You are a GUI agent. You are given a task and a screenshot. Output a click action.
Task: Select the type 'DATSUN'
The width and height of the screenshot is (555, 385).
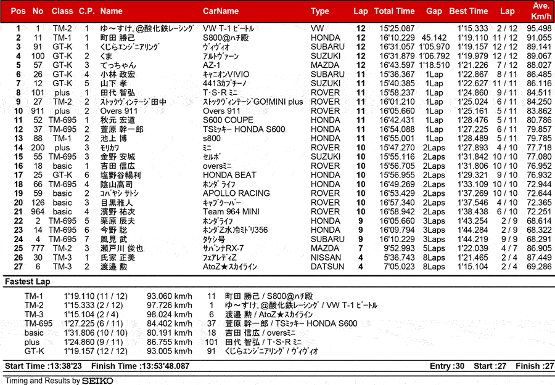327,267
